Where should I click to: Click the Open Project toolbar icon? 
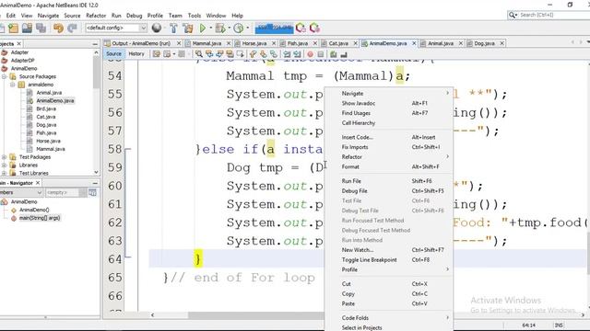point(27,29)
